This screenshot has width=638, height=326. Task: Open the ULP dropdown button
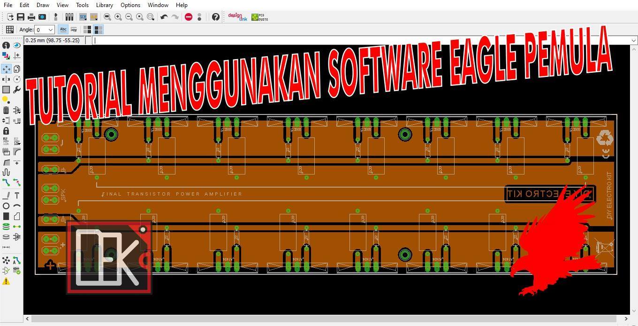pyautogui.click(x=94, y=17)
